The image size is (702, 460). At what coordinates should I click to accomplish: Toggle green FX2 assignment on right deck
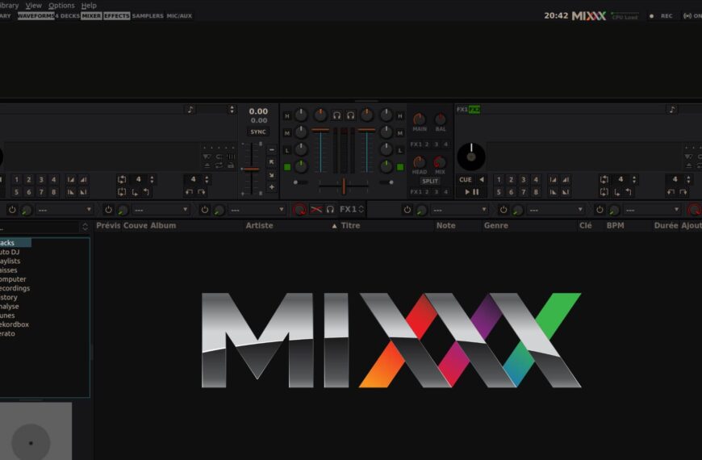(474, 109)
